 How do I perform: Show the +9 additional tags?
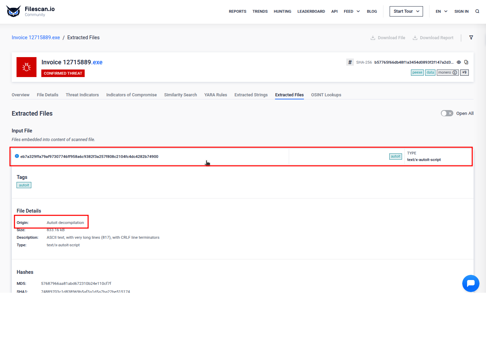point(464,73)
